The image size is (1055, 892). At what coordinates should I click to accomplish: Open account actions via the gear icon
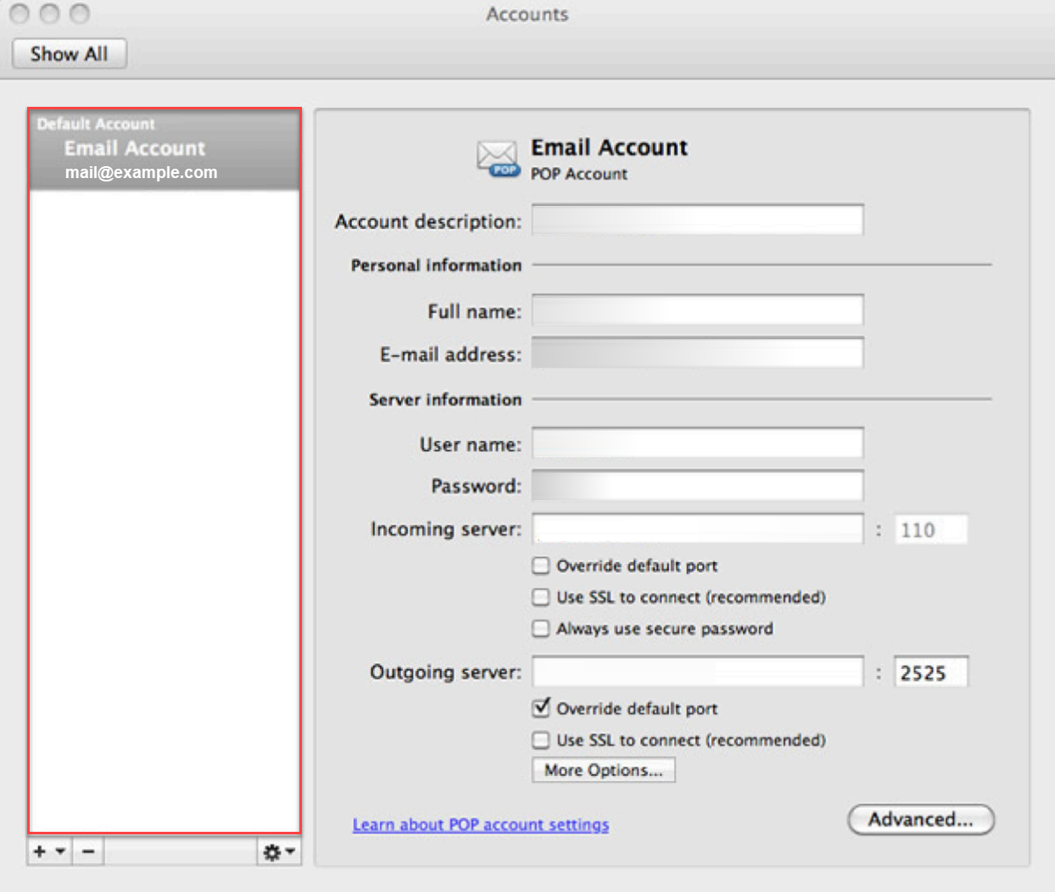[274, 851]
